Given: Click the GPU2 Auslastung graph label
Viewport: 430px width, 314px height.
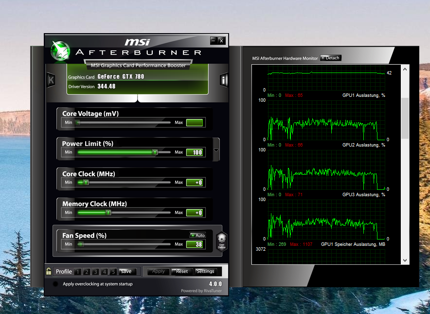Looking at the screenshot, I should coord(364,145).
